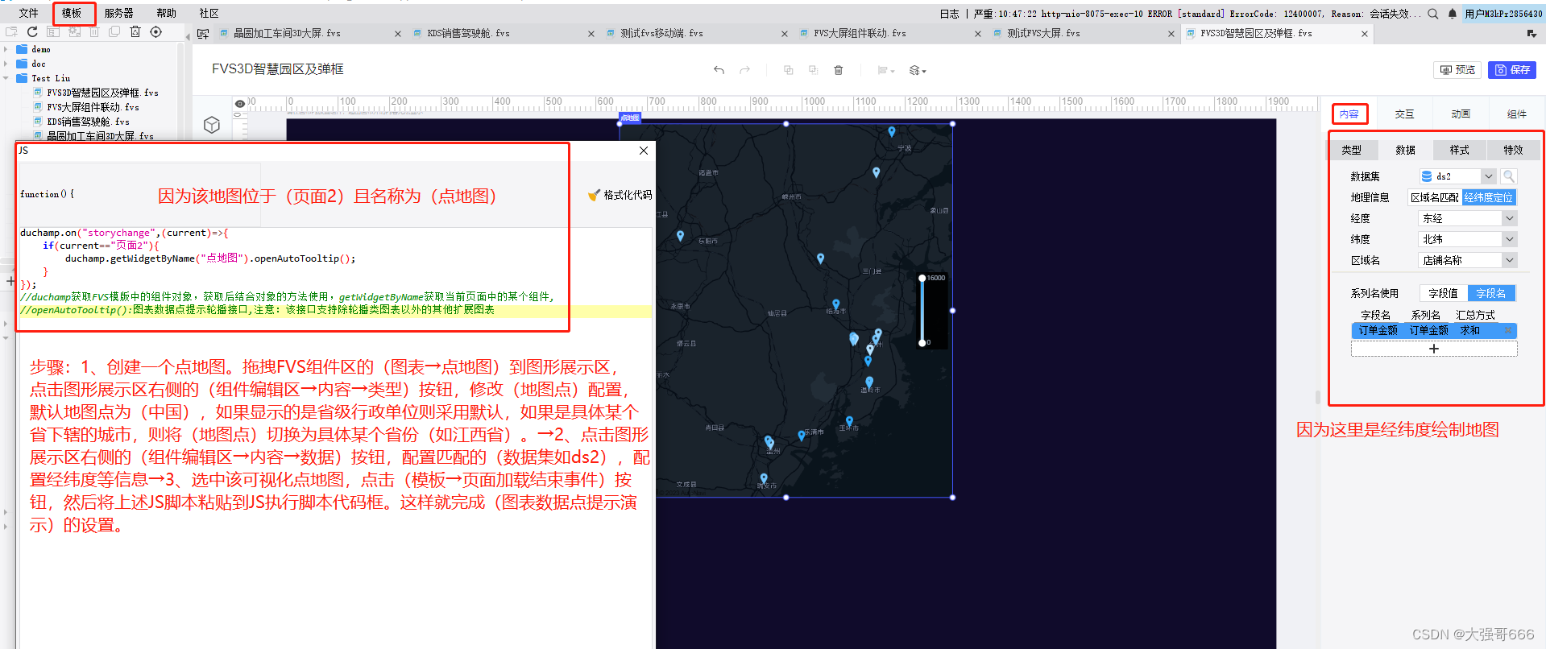The height and width of the screenshot is (649, 1546).
Task: Click the map legend upper handle at 16000
Action: [922, 278]
